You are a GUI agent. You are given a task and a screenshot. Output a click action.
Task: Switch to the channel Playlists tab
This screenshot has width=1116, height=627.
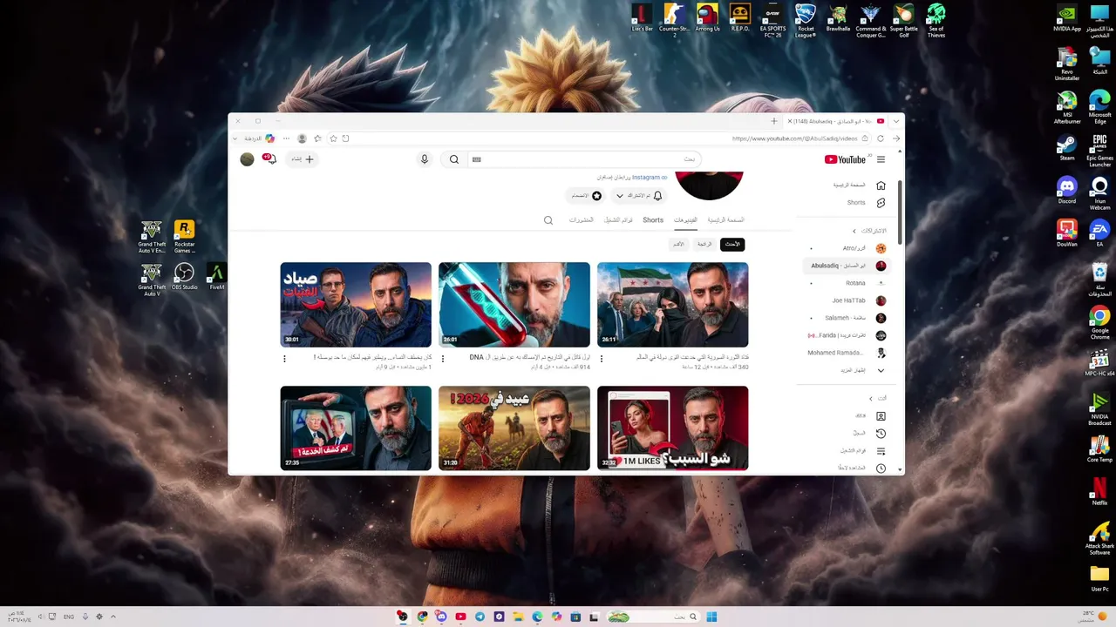tap(618, 220)
